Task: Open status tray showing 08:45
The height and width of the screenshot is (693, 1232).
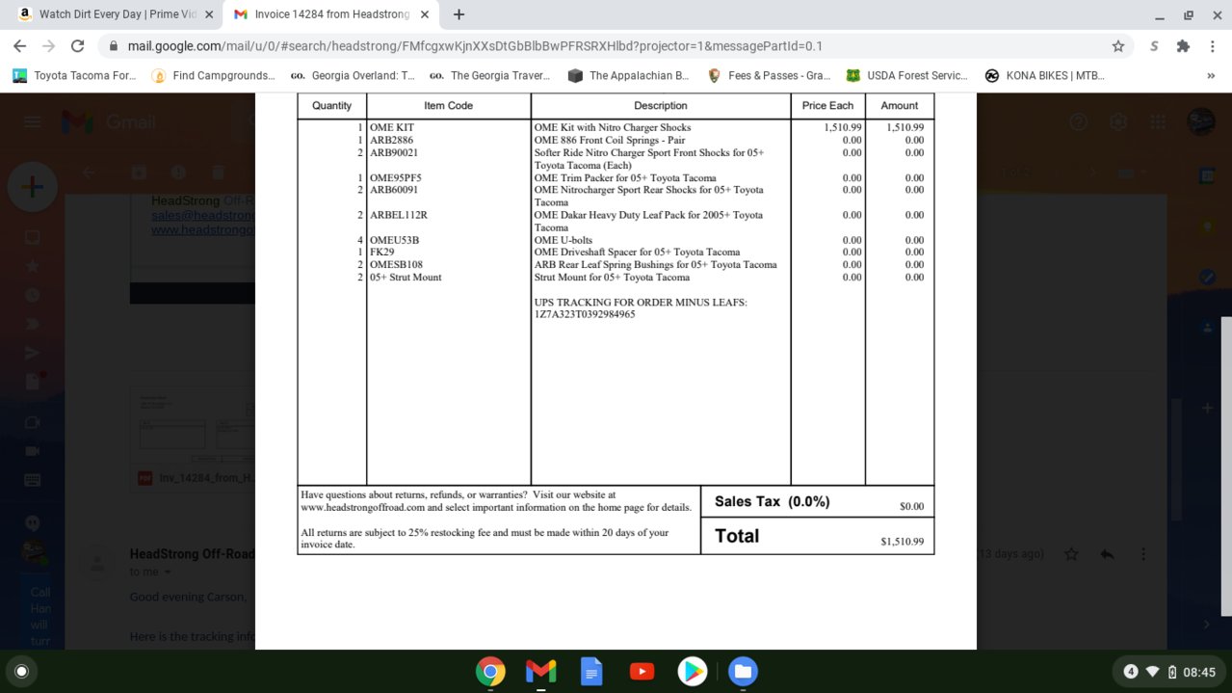Action: [1169, 672]
